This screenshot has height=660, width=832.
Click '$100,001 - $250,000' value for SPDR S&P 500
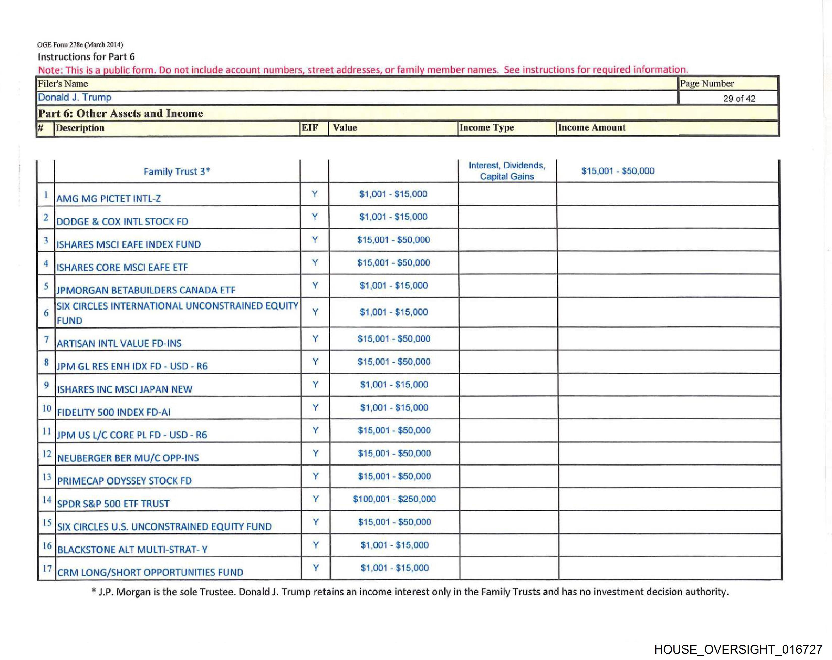coord(394,499)
